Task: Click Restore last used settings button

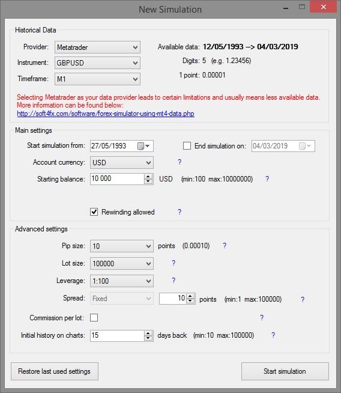Action: tap(55, 371)
